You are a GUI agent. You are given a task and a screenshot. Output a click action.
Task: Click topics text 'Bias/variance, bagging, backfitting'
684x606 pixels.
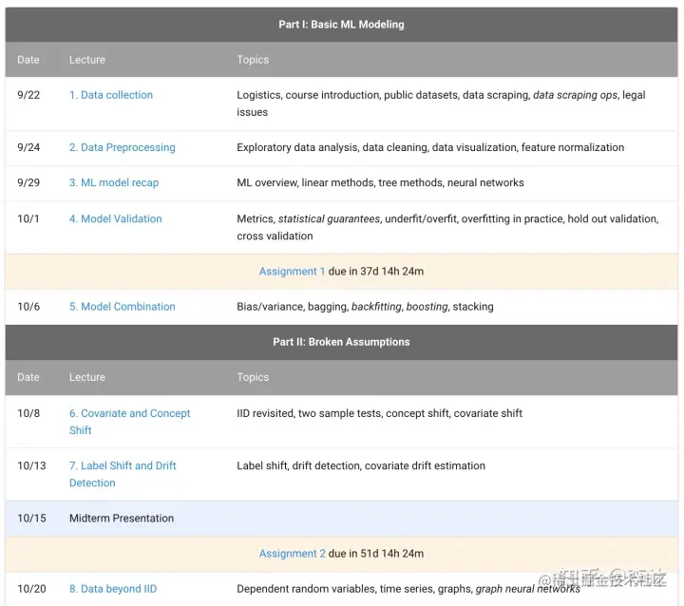(x=365, y=306)
